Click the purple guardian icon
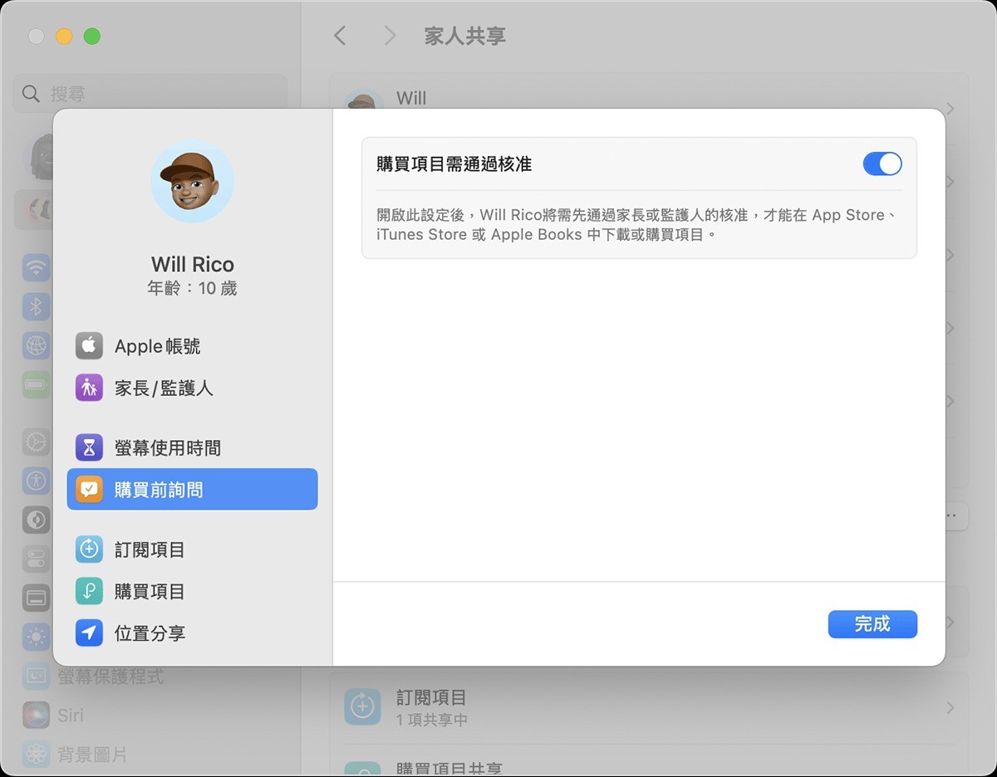Screen dimensions: 997x777 [89, 388]
